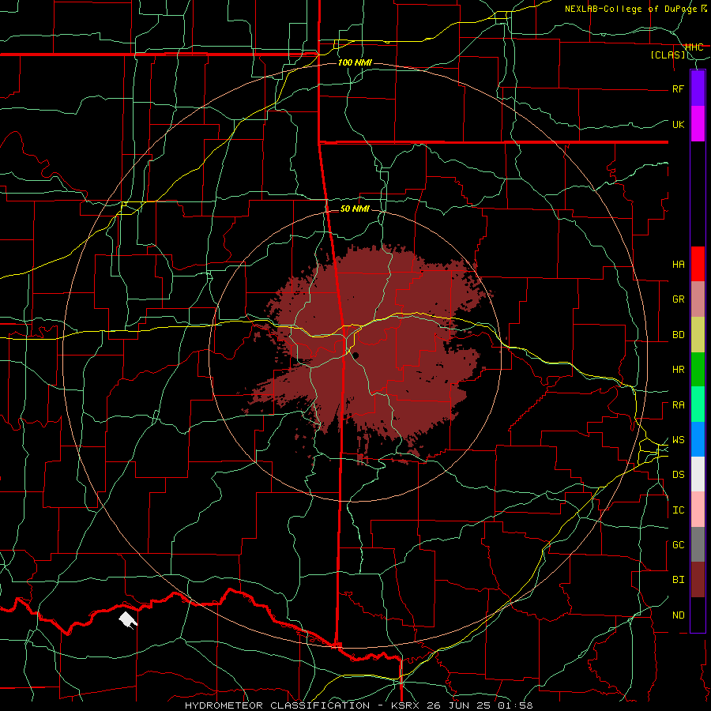The image size is (711, 711).
Task: Click the BI brown legend swatch
Action: click(698, 580)
